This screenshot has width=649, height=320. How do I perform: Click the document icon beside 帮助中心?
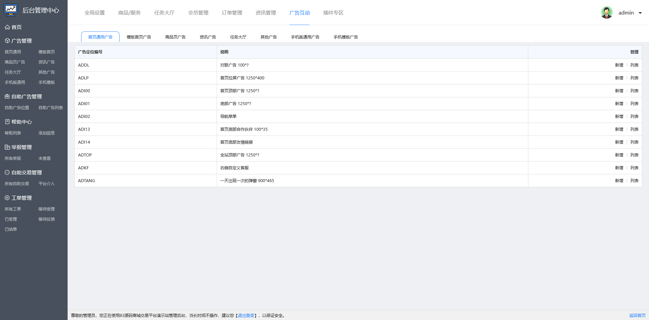(x=7, y=122)
